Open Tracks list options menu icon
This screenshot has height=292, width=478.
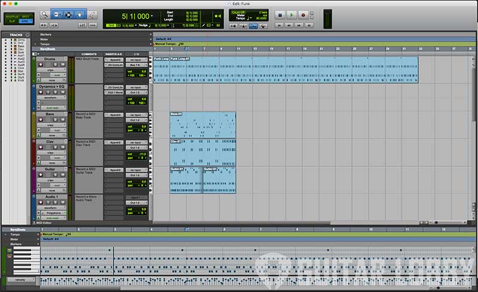(27, 35)
